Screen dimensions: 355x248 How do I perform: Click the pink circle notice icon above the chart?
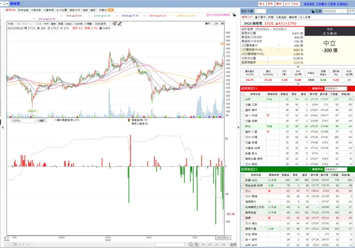pos(207,15)
